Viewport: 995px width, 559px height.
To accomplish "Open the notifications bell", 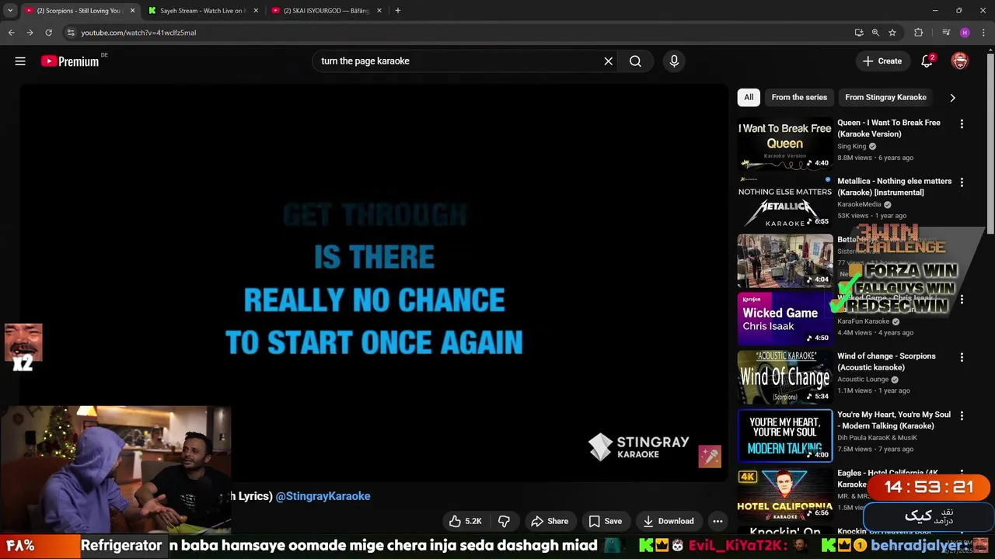I will [x=927, y=61].
